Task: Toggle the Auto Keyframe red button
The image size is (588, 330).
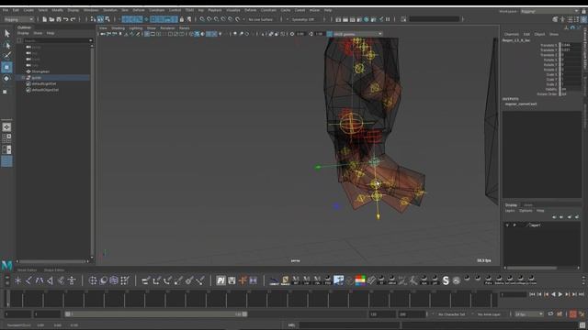Action: [572, 314]
